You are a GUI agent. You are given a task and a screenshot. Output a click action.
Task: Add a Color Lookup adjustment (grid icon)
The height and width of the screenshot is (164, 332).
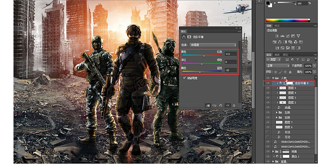pos(301,42)
